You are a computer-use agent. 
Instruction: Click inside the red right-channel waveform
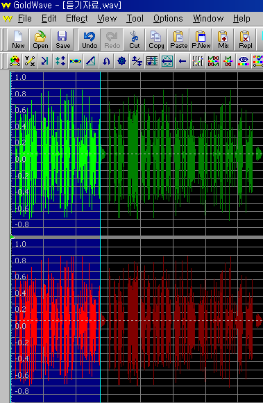[137, 321]
